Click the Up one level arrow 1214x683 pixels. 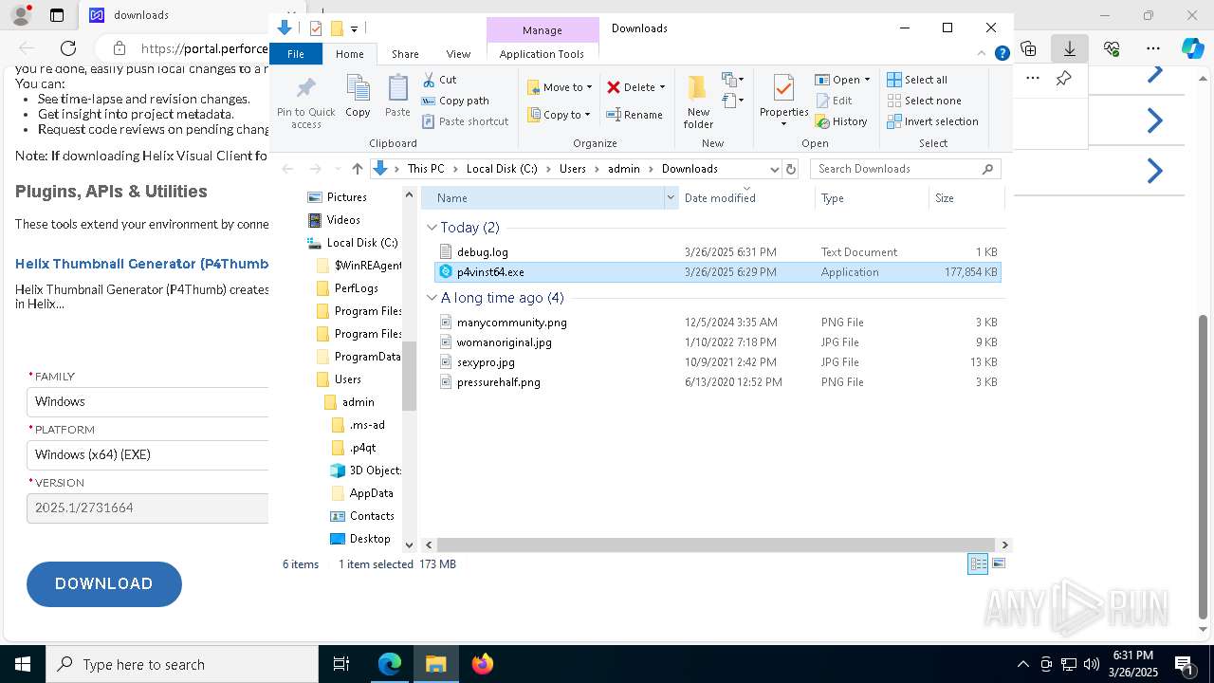coord(357,169)
